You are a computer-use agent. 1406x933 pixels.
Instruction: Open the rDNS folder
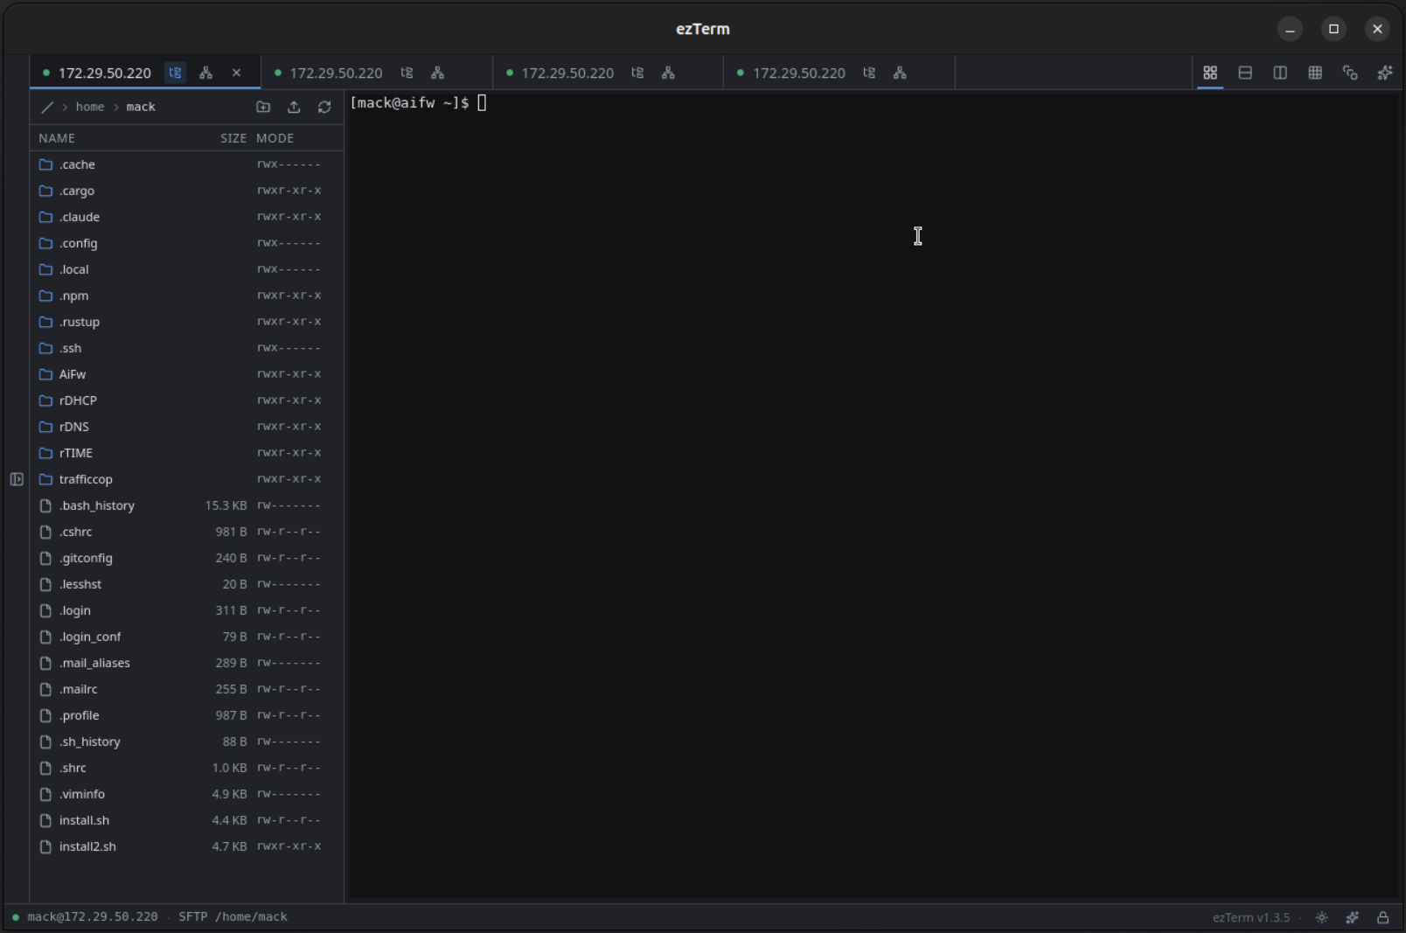(187, 427)
